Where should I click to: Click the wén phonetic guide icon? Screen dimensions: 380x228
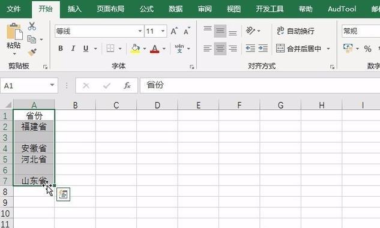coord(179,49)
